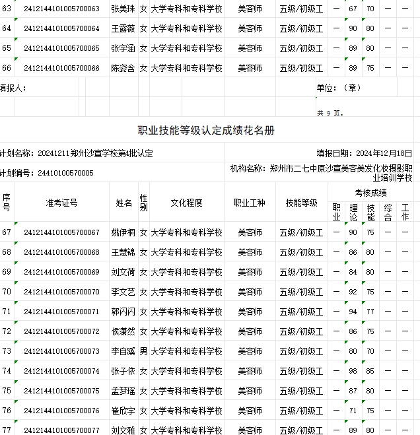Click the name cell 郭闪闪

pyautogui.click(x=123, y=312)
